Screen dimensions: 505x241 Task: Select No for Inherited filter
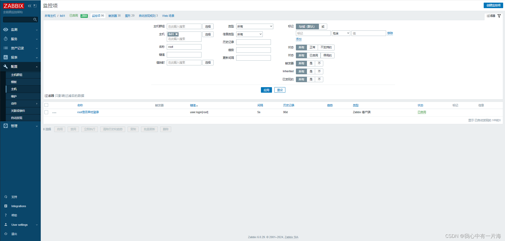pyautogui.click(x=319, y=71)
